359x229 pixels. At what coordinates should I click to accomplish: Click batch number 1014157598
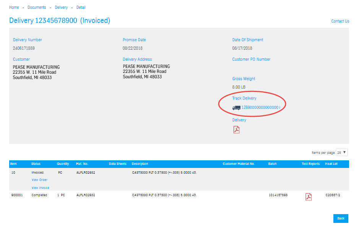click(278, 195)
